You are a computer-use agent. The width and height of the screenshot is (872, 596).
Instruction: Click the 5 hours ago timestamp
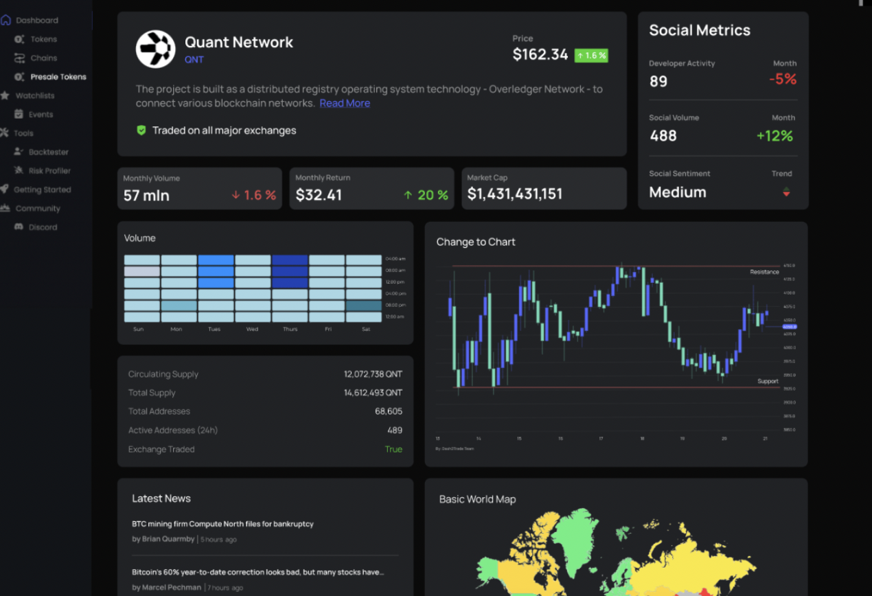[219, 540]
